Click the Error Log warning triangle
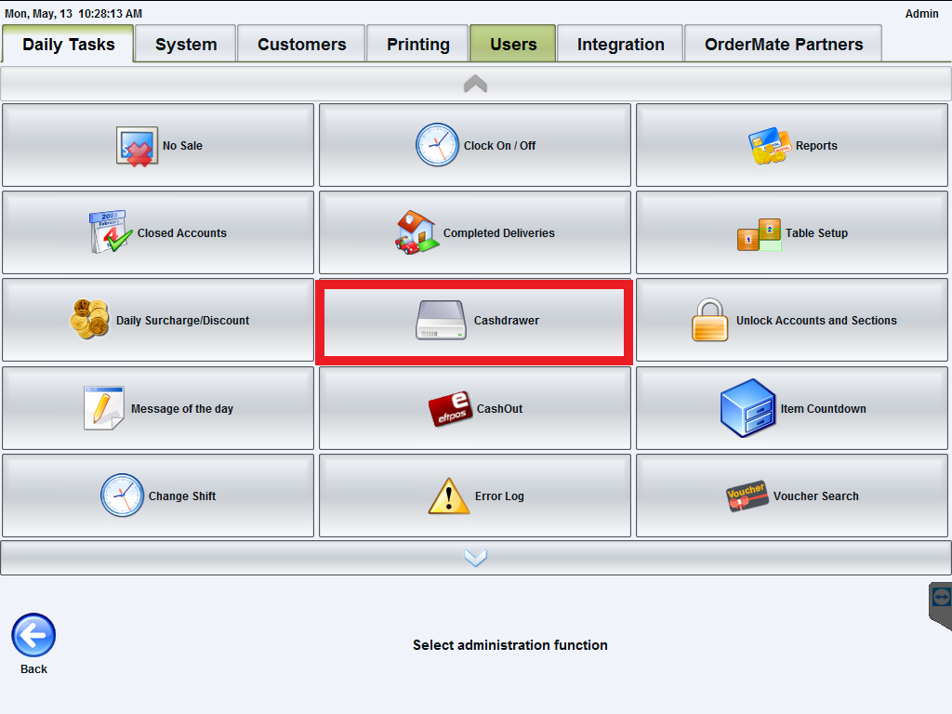Image resolution: width=952 pixels, height=714 pixels. (449, 496)
